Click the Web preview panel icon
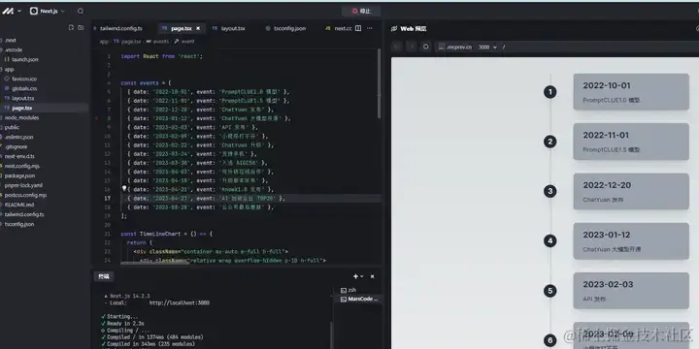The height and width of the screenshot is (349, 699). pos(393,29)
